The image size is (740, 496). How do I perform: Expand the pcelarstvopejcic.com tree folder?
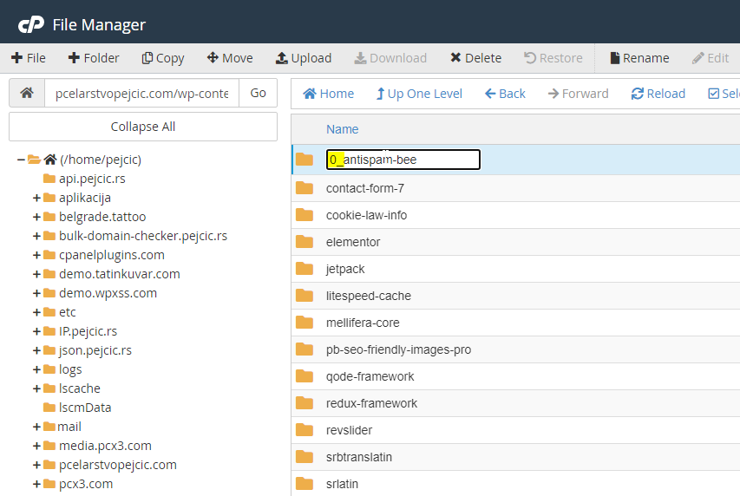[x=36, y=465]
